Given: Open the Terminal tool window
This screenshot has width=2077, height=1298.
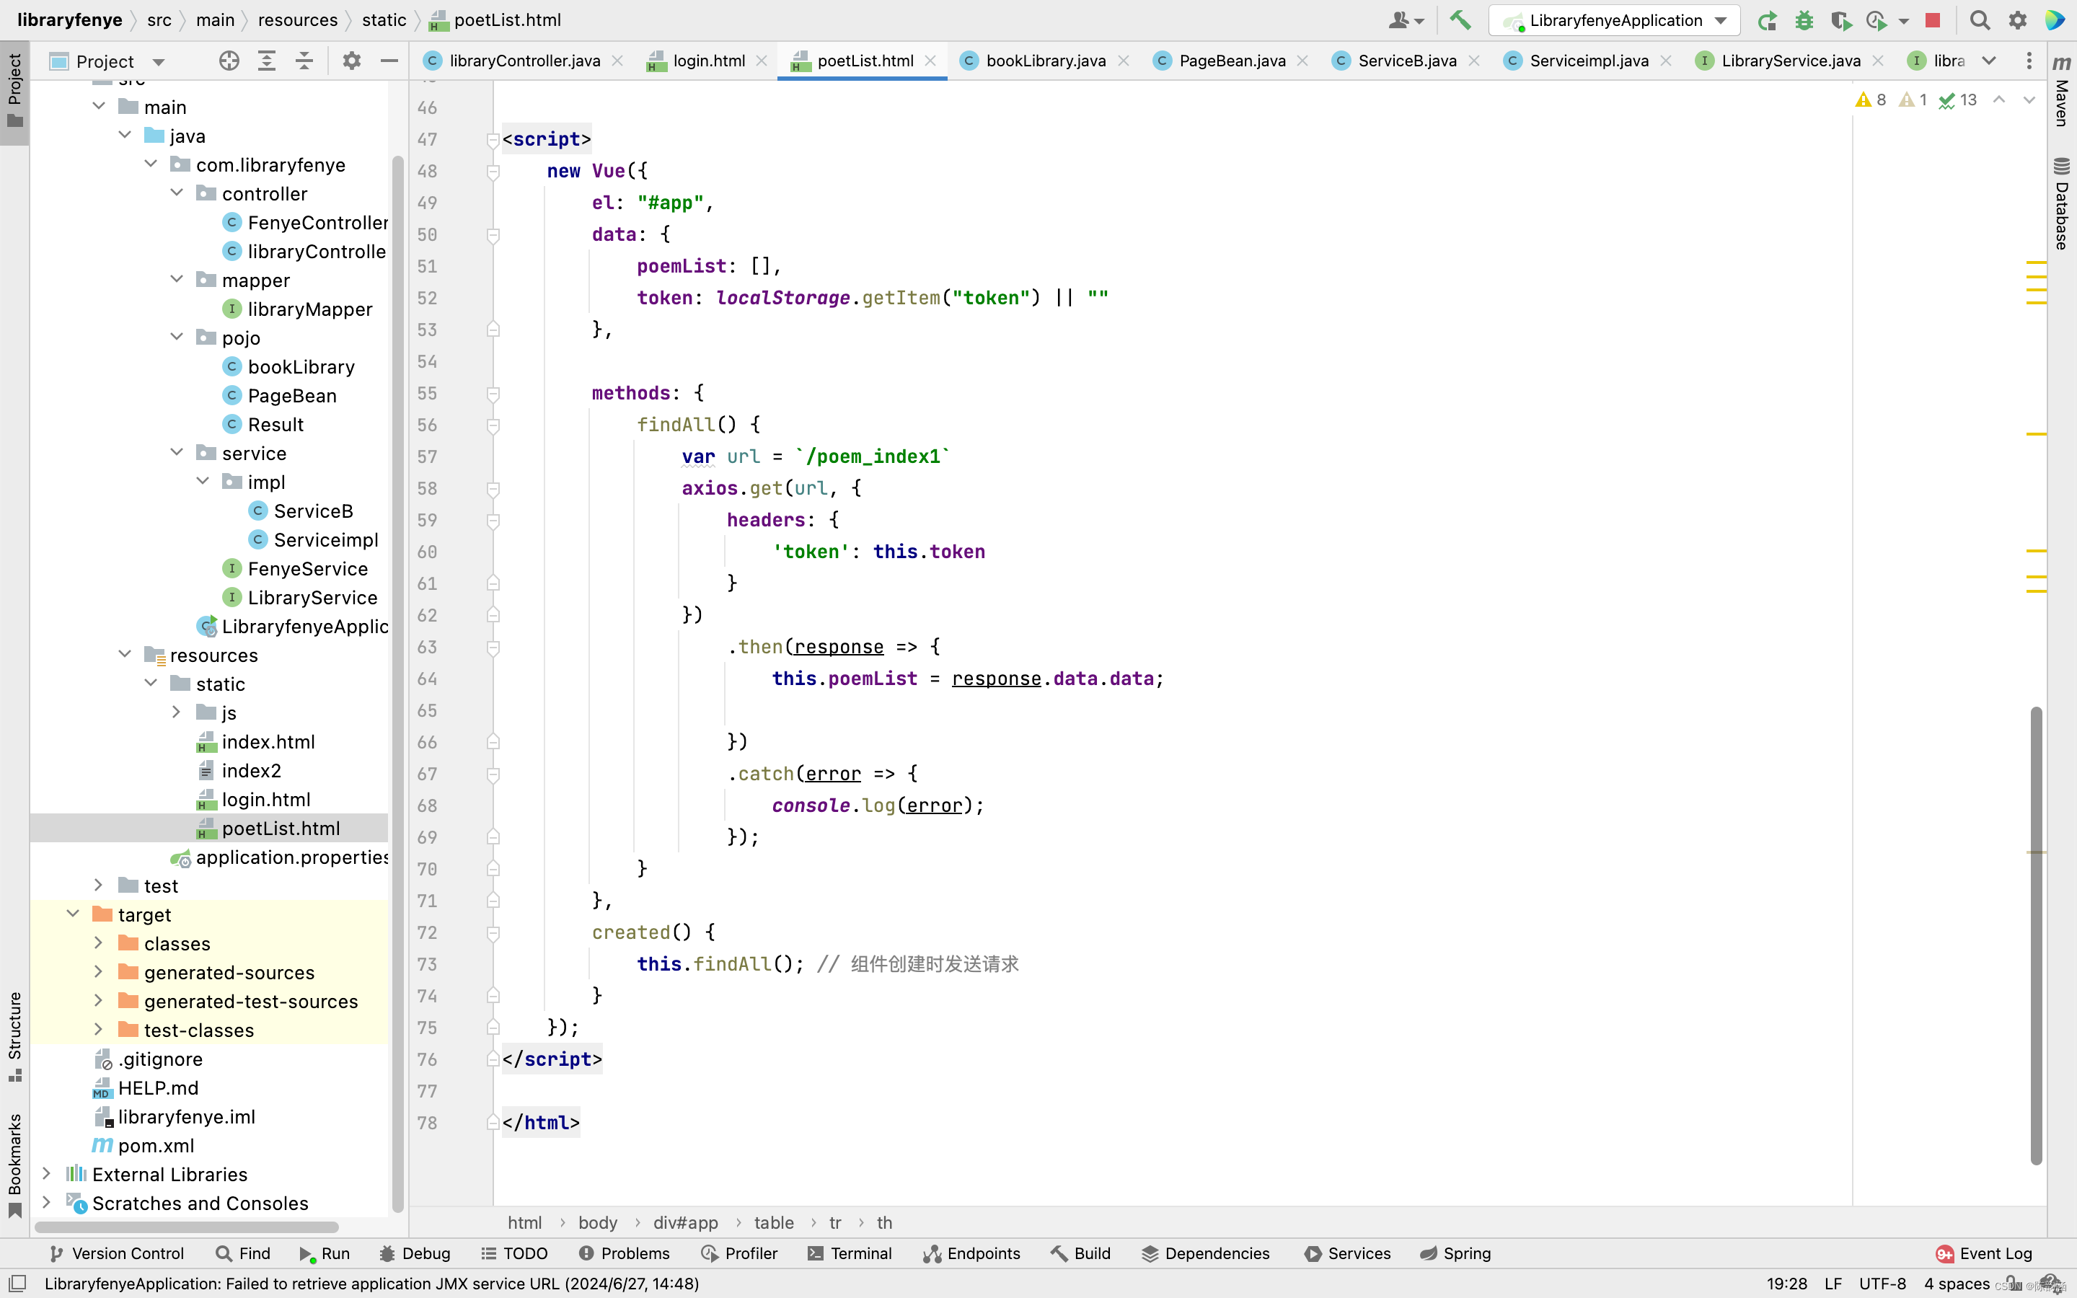Looking at the screenshot, I should pyautogui.click(x=850, y=1253).
